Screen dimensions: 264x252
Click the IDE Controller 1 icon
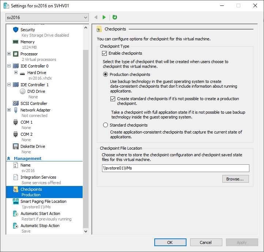[16, 85]
